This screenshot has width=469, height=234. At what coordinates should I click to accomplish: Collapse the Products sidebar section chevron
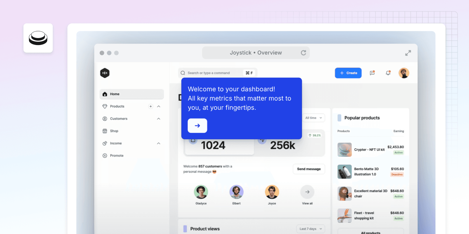(159, 106)
